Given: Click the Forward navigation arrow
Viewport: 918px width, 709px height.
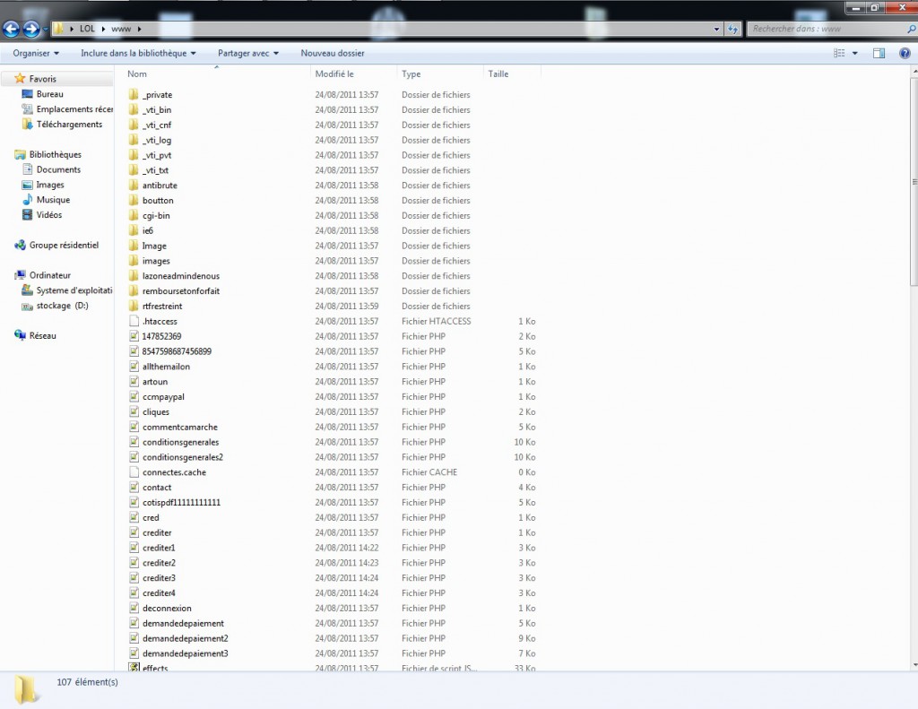Looking at the screenshot, I should 31,28.
